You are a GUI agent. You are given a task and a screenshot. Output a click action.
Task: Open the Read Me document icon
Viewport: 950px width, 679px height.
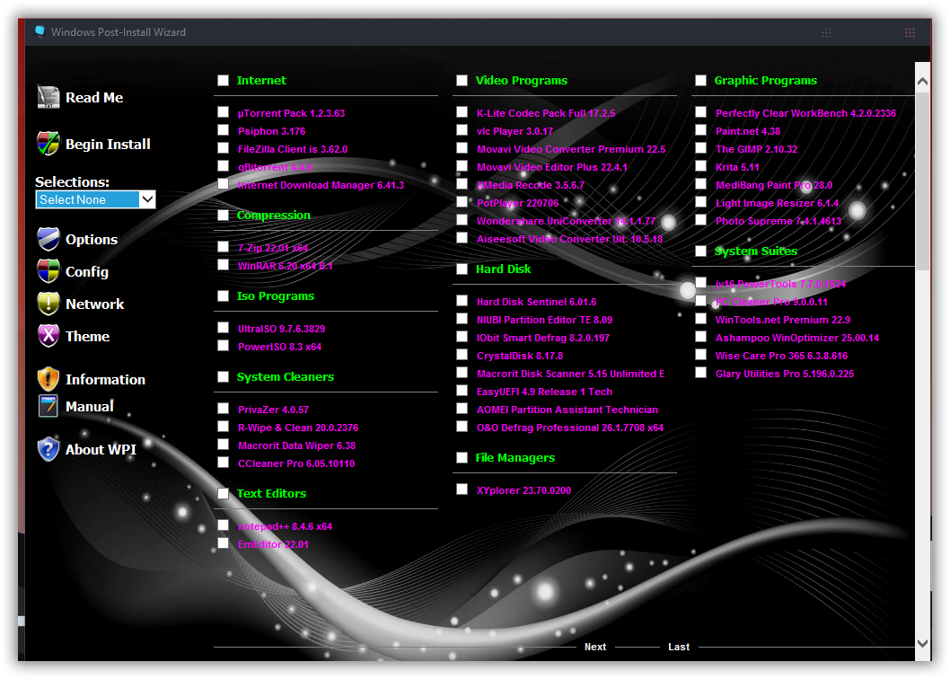pos(48,97)
